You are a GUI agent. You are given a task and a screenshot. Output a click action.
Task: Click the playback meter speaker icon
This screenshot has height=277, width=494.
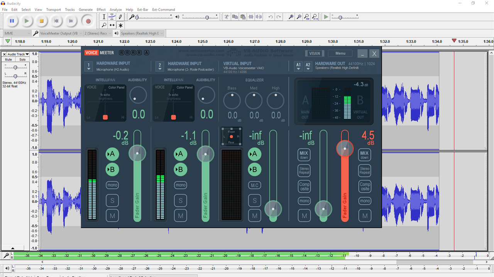click(7, 268)
